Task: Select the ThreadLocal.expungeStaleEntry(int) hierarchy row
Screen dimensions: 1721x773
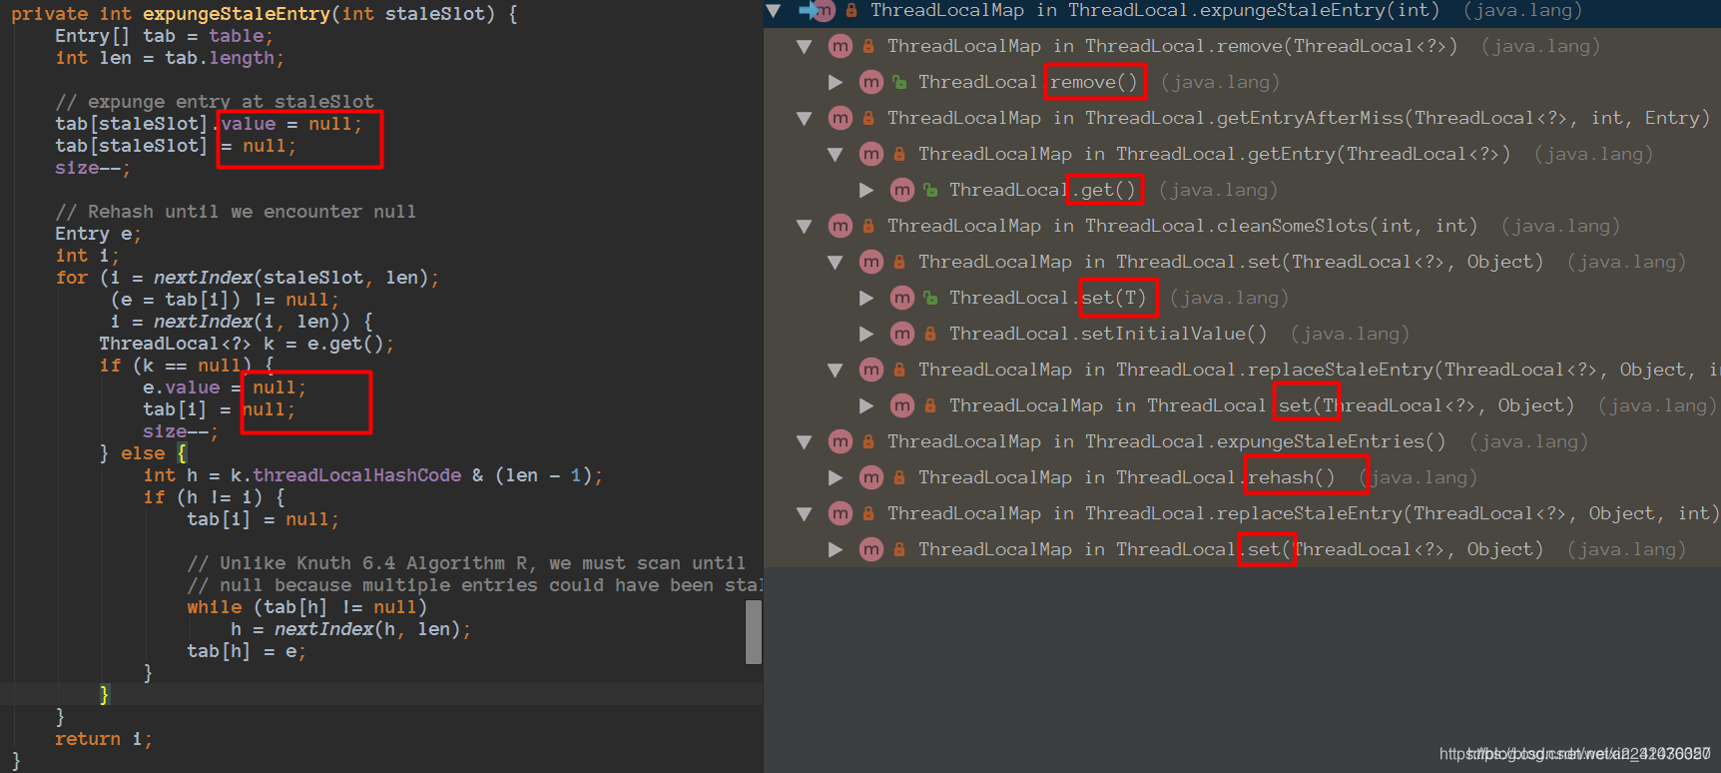Action: click(1242, 11)
